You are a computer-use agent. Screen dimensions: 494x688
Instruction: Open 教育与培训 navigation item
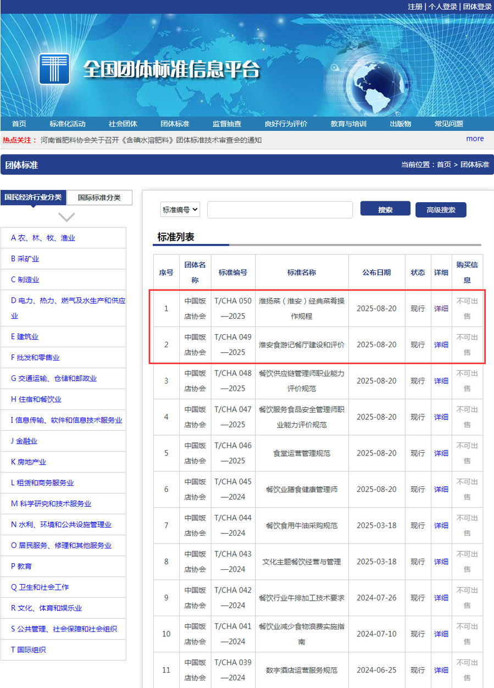pos(348,124)
